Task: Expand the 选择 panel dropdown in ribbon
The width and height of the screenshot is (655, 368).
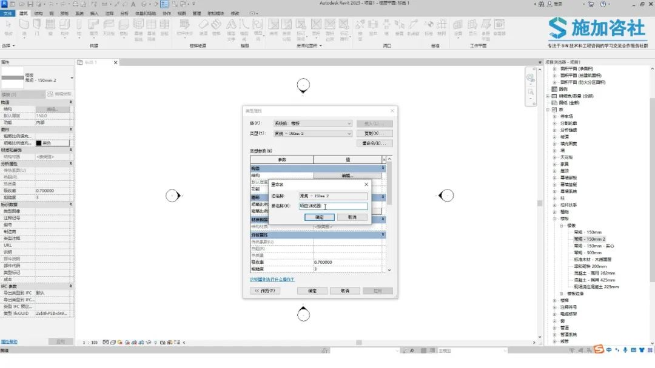Action: coord(8,45)
